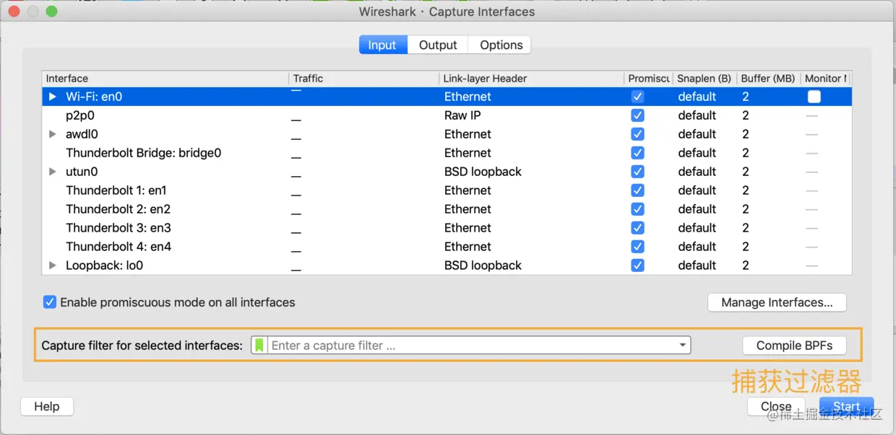The image size is (896, 435).
Task: Switch to the Output tab
Action: [438, 45]
